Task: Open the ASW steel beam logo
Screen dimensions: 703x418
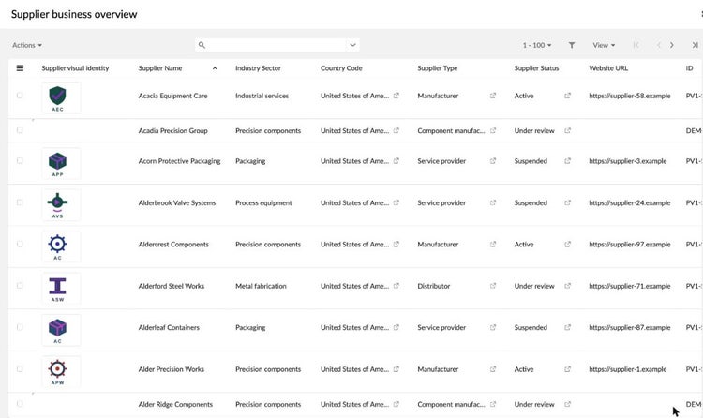Action: 61,289
